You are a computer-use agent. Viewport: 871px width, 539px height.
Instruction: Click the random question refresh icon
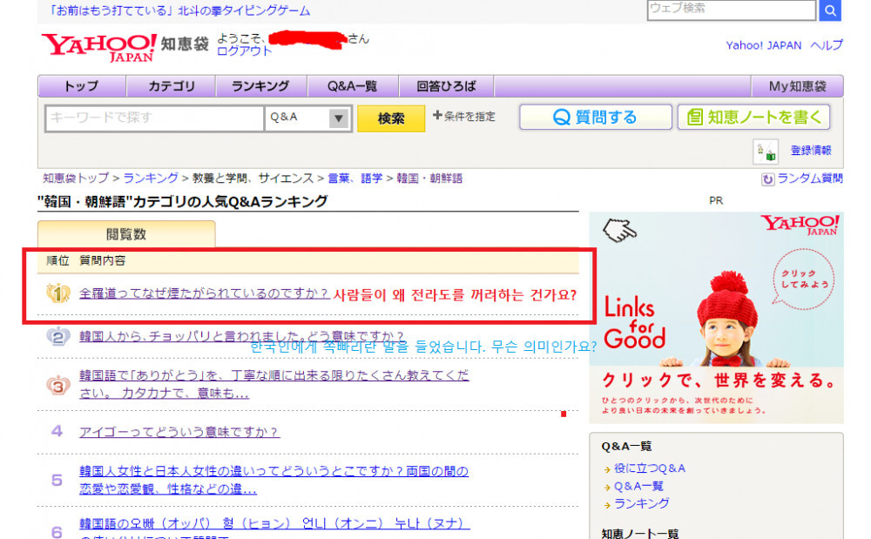tap(767, 179)
